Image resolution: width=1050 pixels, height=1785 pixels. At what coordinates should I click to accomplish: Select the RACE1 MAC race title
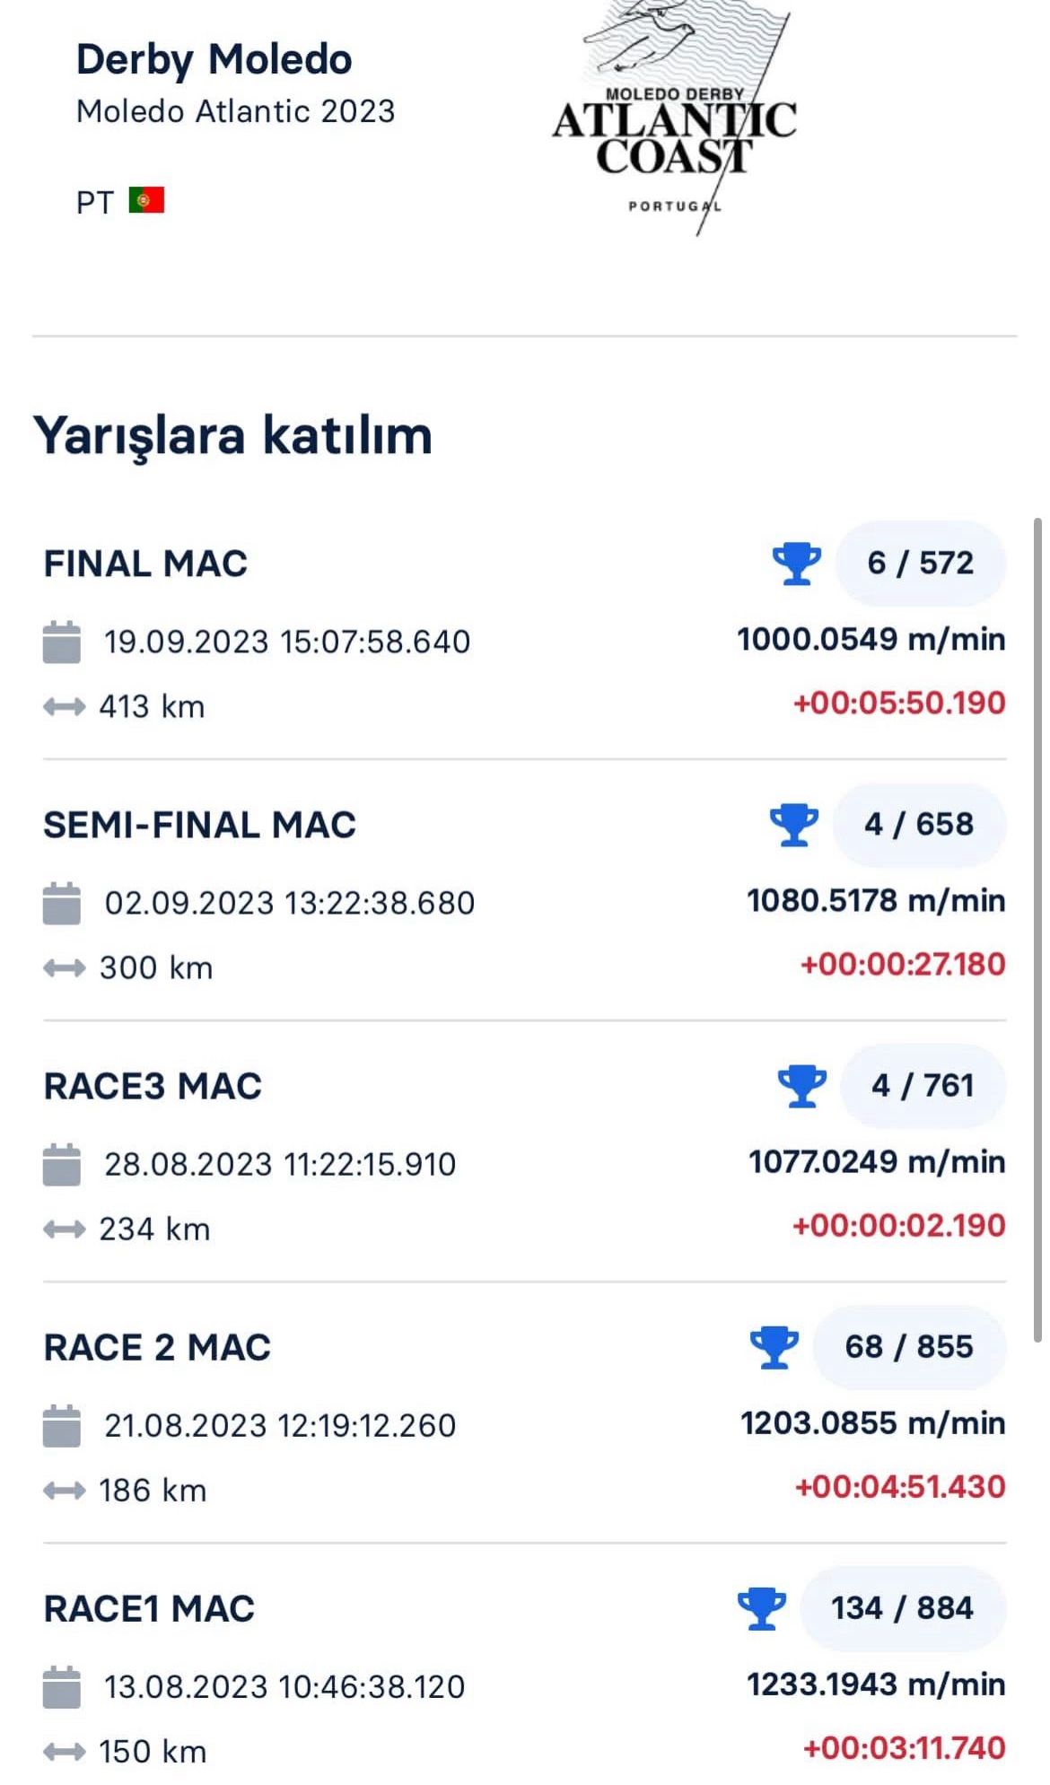pyautogui.click(x=149, y=1608)
